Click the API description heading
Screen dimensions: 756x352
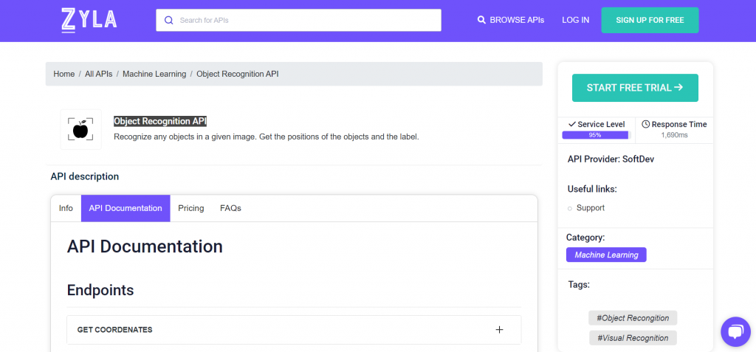click(x=84, y=176)
